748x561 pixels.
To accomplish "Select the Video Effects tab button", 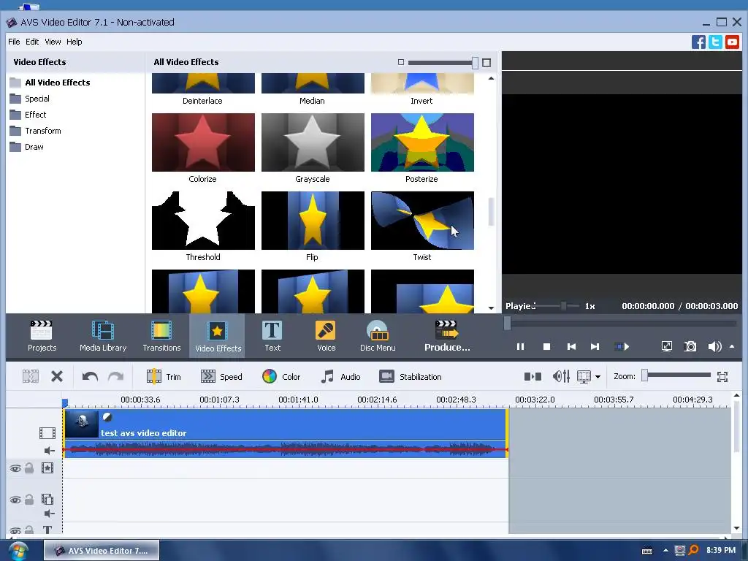I will (218, 336).
